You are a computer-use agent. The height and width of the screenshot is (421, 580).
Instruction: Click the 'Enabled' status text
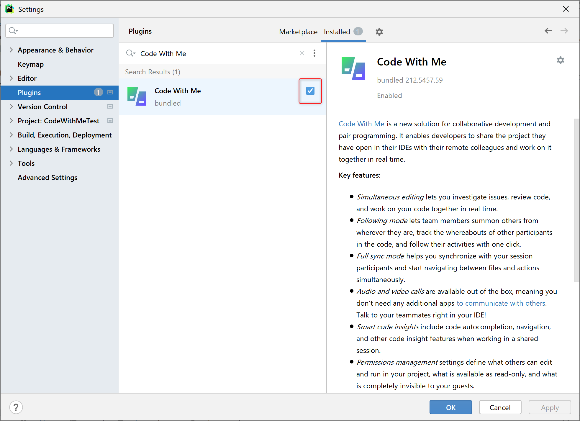[x=389, y=96]
